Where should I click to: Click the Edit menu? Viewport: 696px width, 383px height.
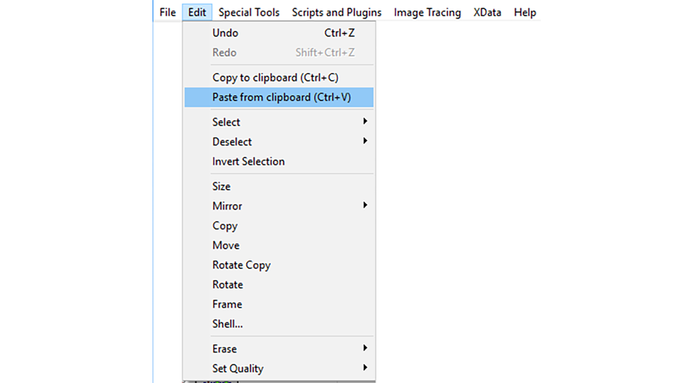point(197,12)
